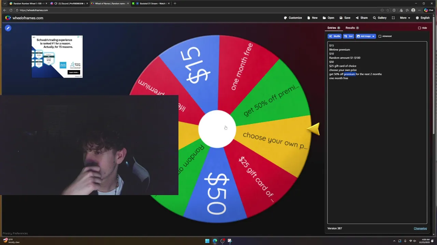This screenshot has width=437, height=245.
Task: Click the '$10' entry line
Action: (332, 54)
